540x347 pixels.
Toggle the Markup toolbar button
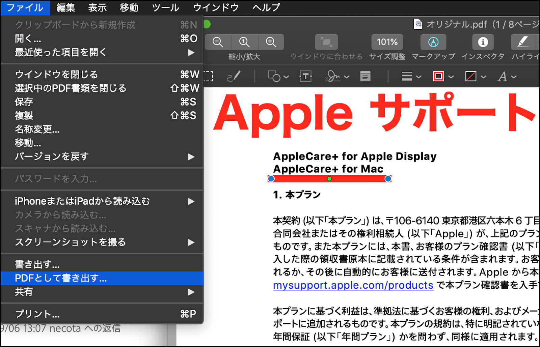[433, 42]
